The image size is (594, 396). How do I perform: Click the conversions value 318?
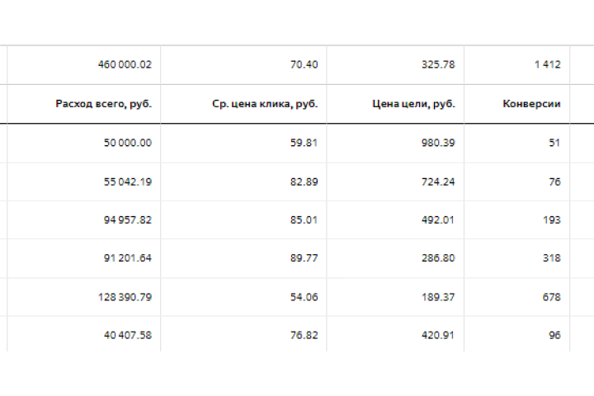(551, 258)
